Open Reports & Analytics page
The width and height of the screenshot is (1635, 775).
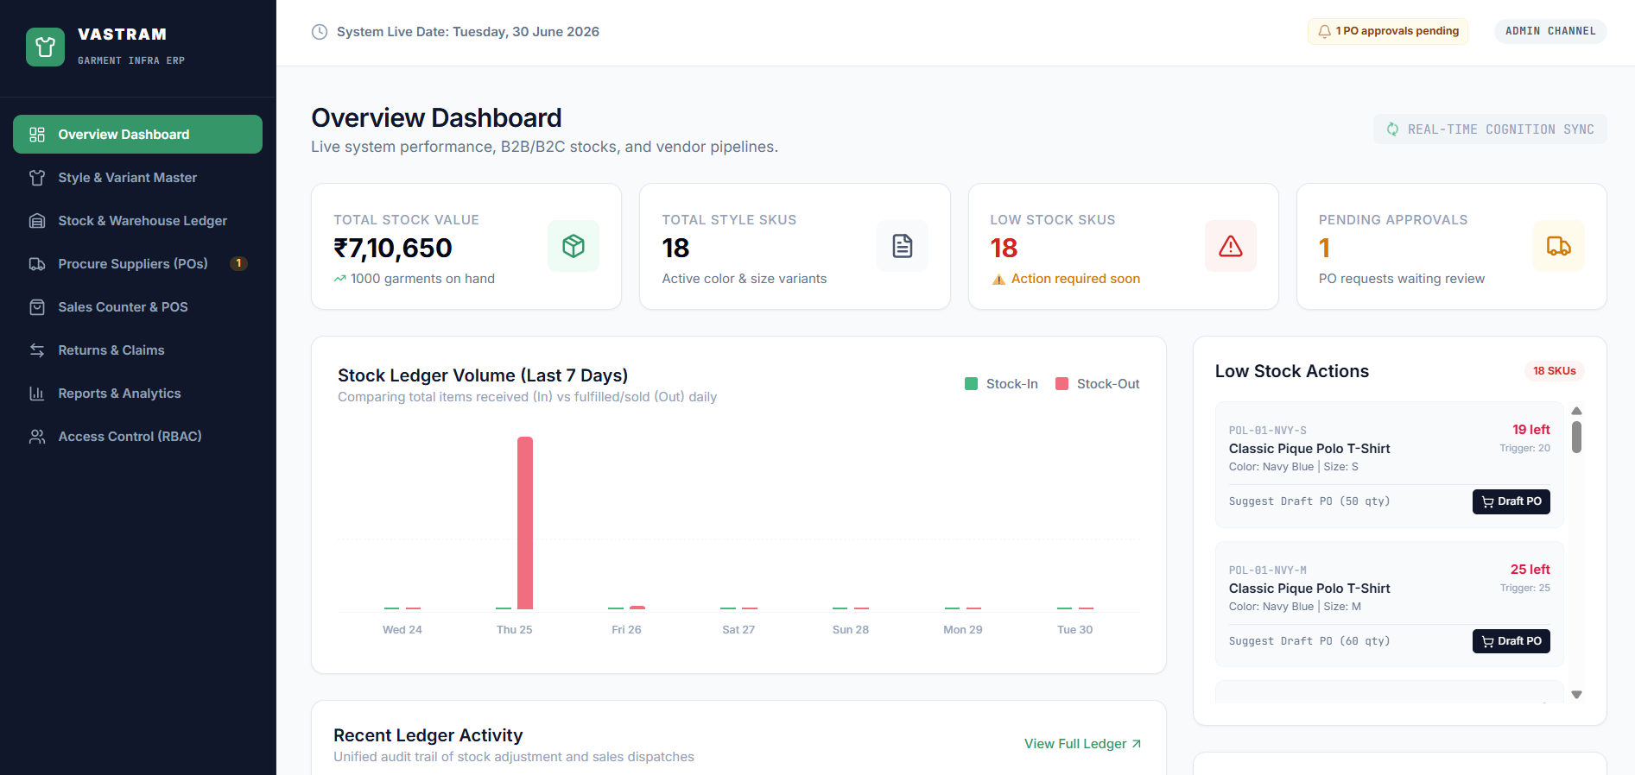pyautogui.click(x=137, y=394)
